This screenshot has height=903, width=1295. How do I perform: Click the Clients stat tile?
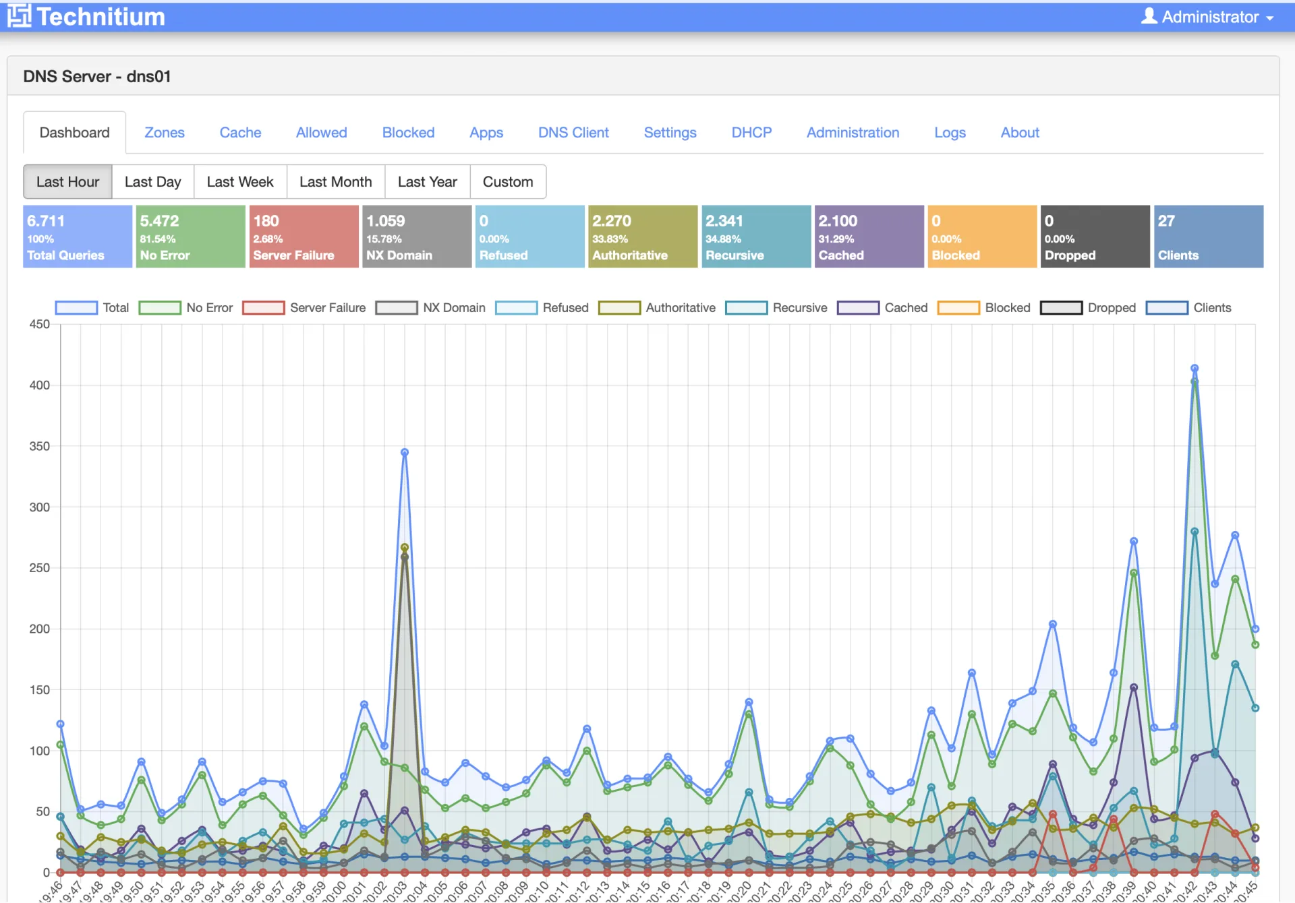pyautogui.click(x=1208, y=237)
